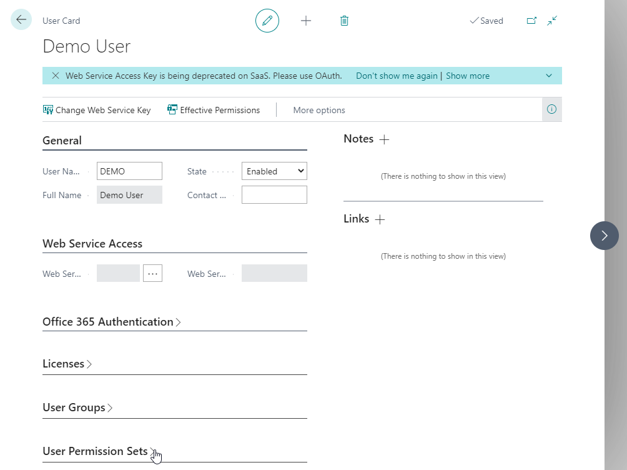Screen dimensions: 627x470
Task: Click the plus icon to create new user
Action: coord(306,21)
